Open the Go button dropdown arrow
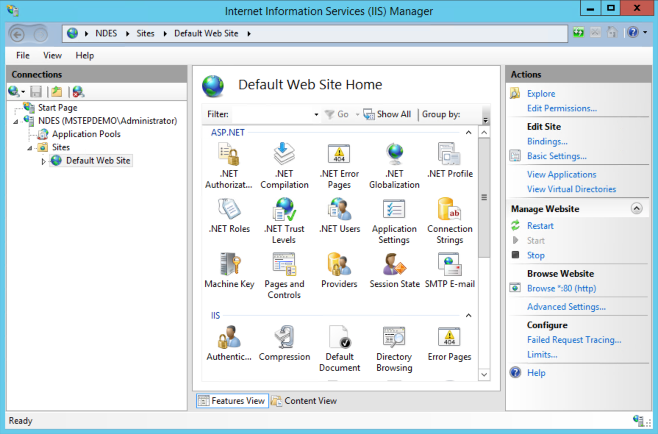 357,114
